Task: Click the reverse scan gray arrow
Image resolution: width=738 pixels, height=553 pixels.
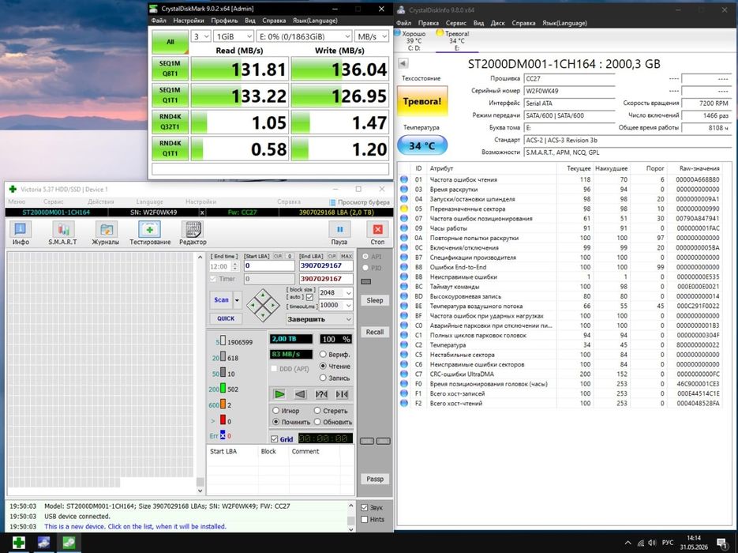Action: click(x=300, y=394)
